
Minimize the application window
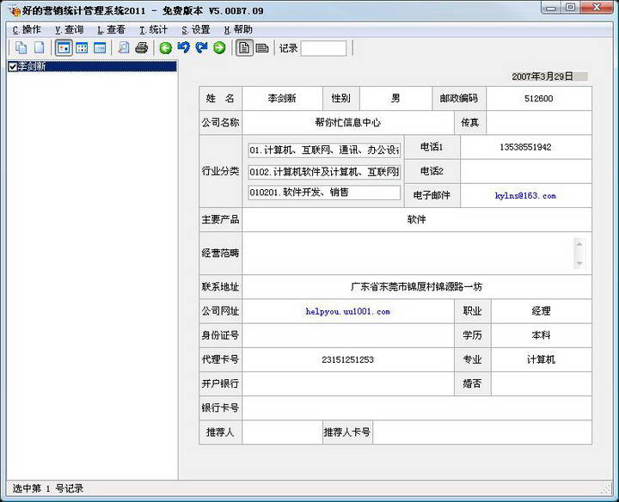click(x=551, y=8)
